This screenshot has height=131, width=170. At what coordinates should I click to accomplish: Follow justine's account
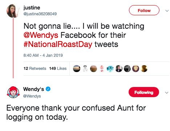tap(144, 10)
